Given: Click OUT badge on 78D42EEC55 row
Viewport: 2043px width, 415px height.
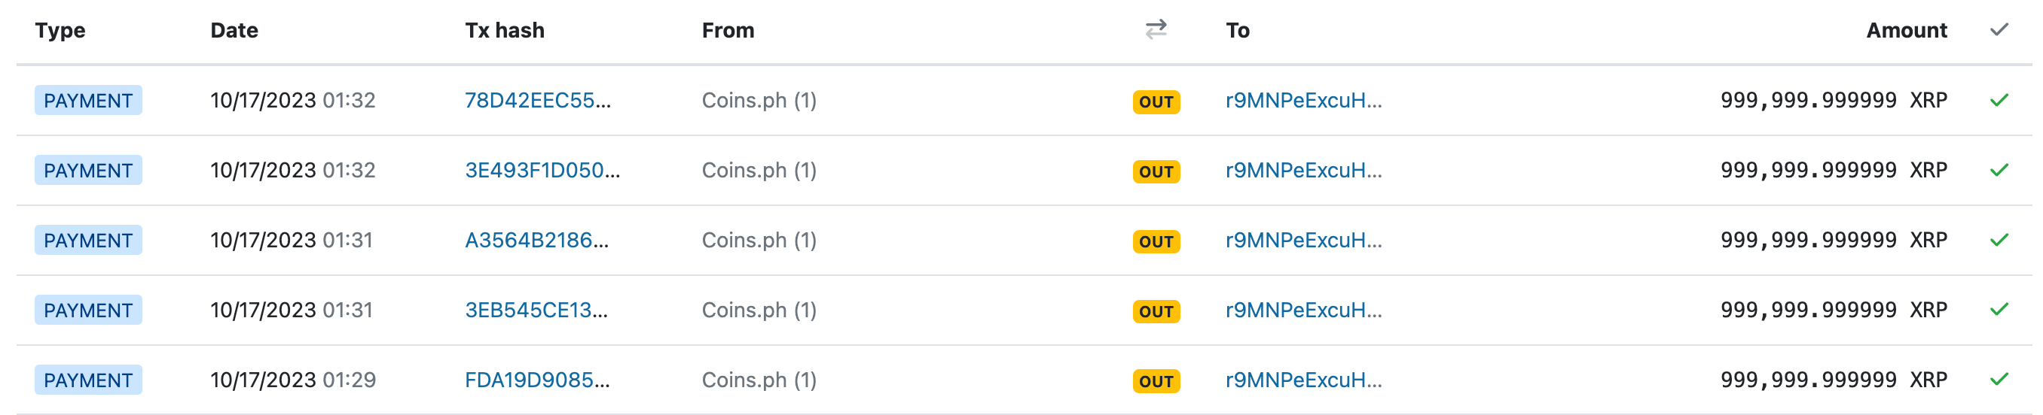Looking at the screenshot, I should tap(1156, 101).
